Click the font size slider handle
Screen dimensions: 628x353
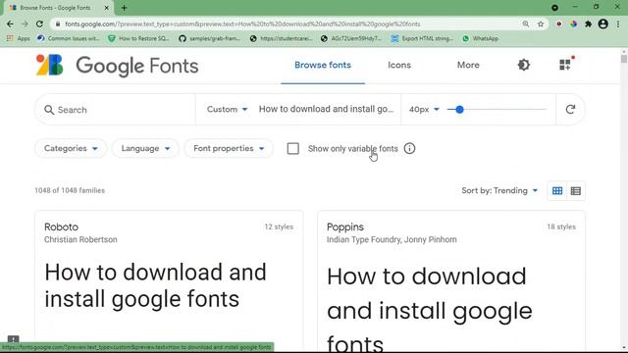pyautogui.click(x=459, y=109)
